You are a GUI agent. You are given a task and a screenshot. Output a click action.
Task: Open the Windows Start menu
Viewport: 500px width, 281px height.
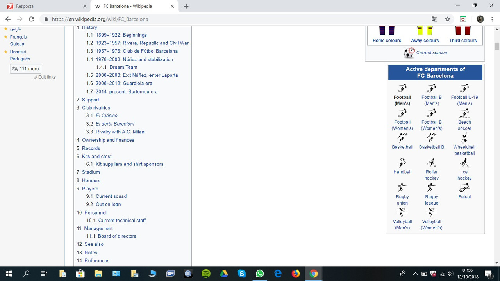pyautogui.click(x=9, y=274)
